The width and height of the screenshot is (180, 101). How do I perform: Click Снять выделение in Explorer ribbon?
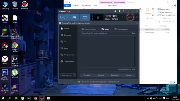coord(165,12)
